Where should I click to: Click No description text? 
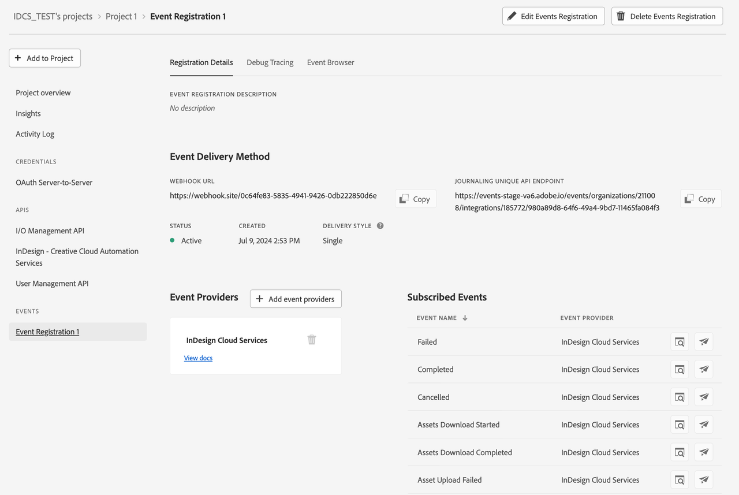tap(192, 108)
